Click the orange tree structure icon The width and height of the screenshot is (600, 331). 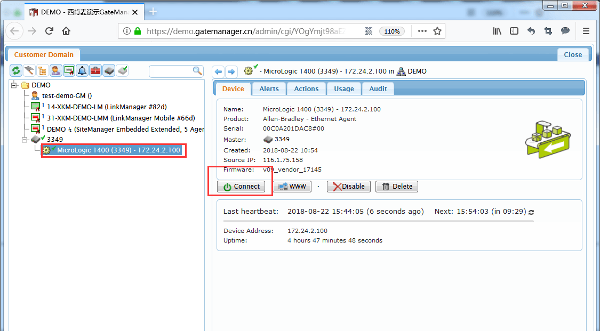pos(42,71)
